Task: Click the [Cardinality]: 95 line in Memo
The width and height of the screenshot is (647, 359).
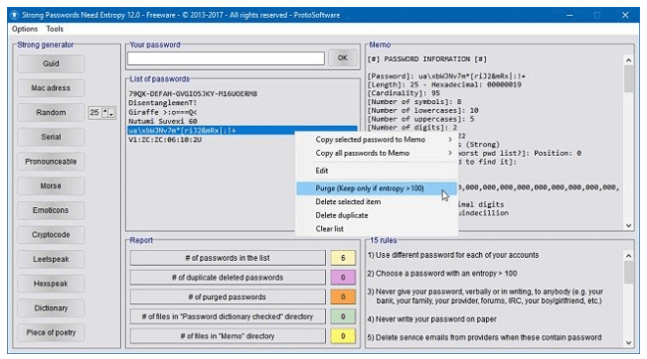Action: click(404, 93)
